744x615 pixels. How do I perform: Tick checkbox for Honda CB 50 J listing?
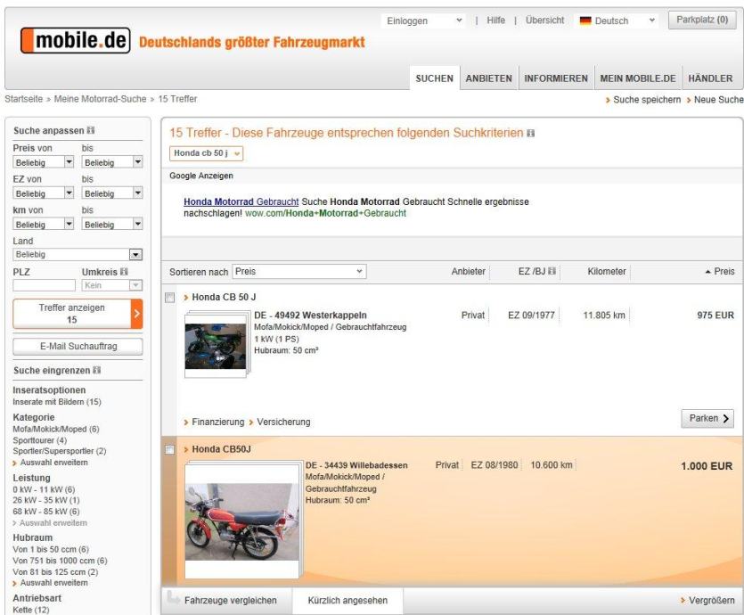[169, 298]
